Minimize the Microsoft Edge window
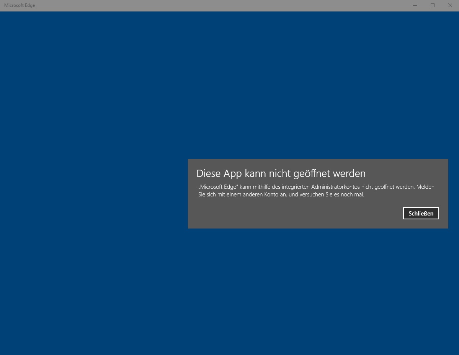The width and height of the screenshot is (459, 355). tap(415, 6)
